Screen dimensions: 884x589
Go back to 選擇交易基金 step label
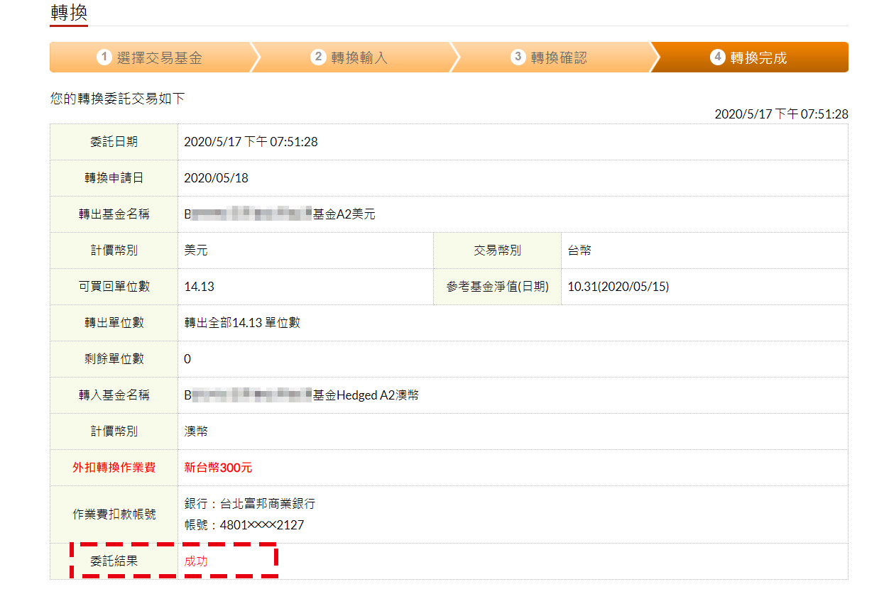(x=159, y=58)
